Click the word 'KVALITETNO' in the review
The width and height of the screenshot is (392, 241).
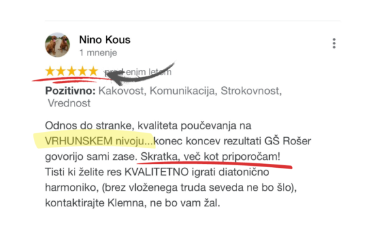click(x=157, y=172)
